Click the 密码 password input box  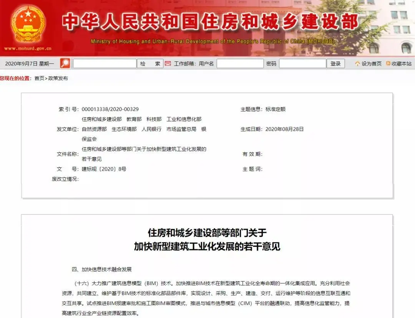pos(302,63)
